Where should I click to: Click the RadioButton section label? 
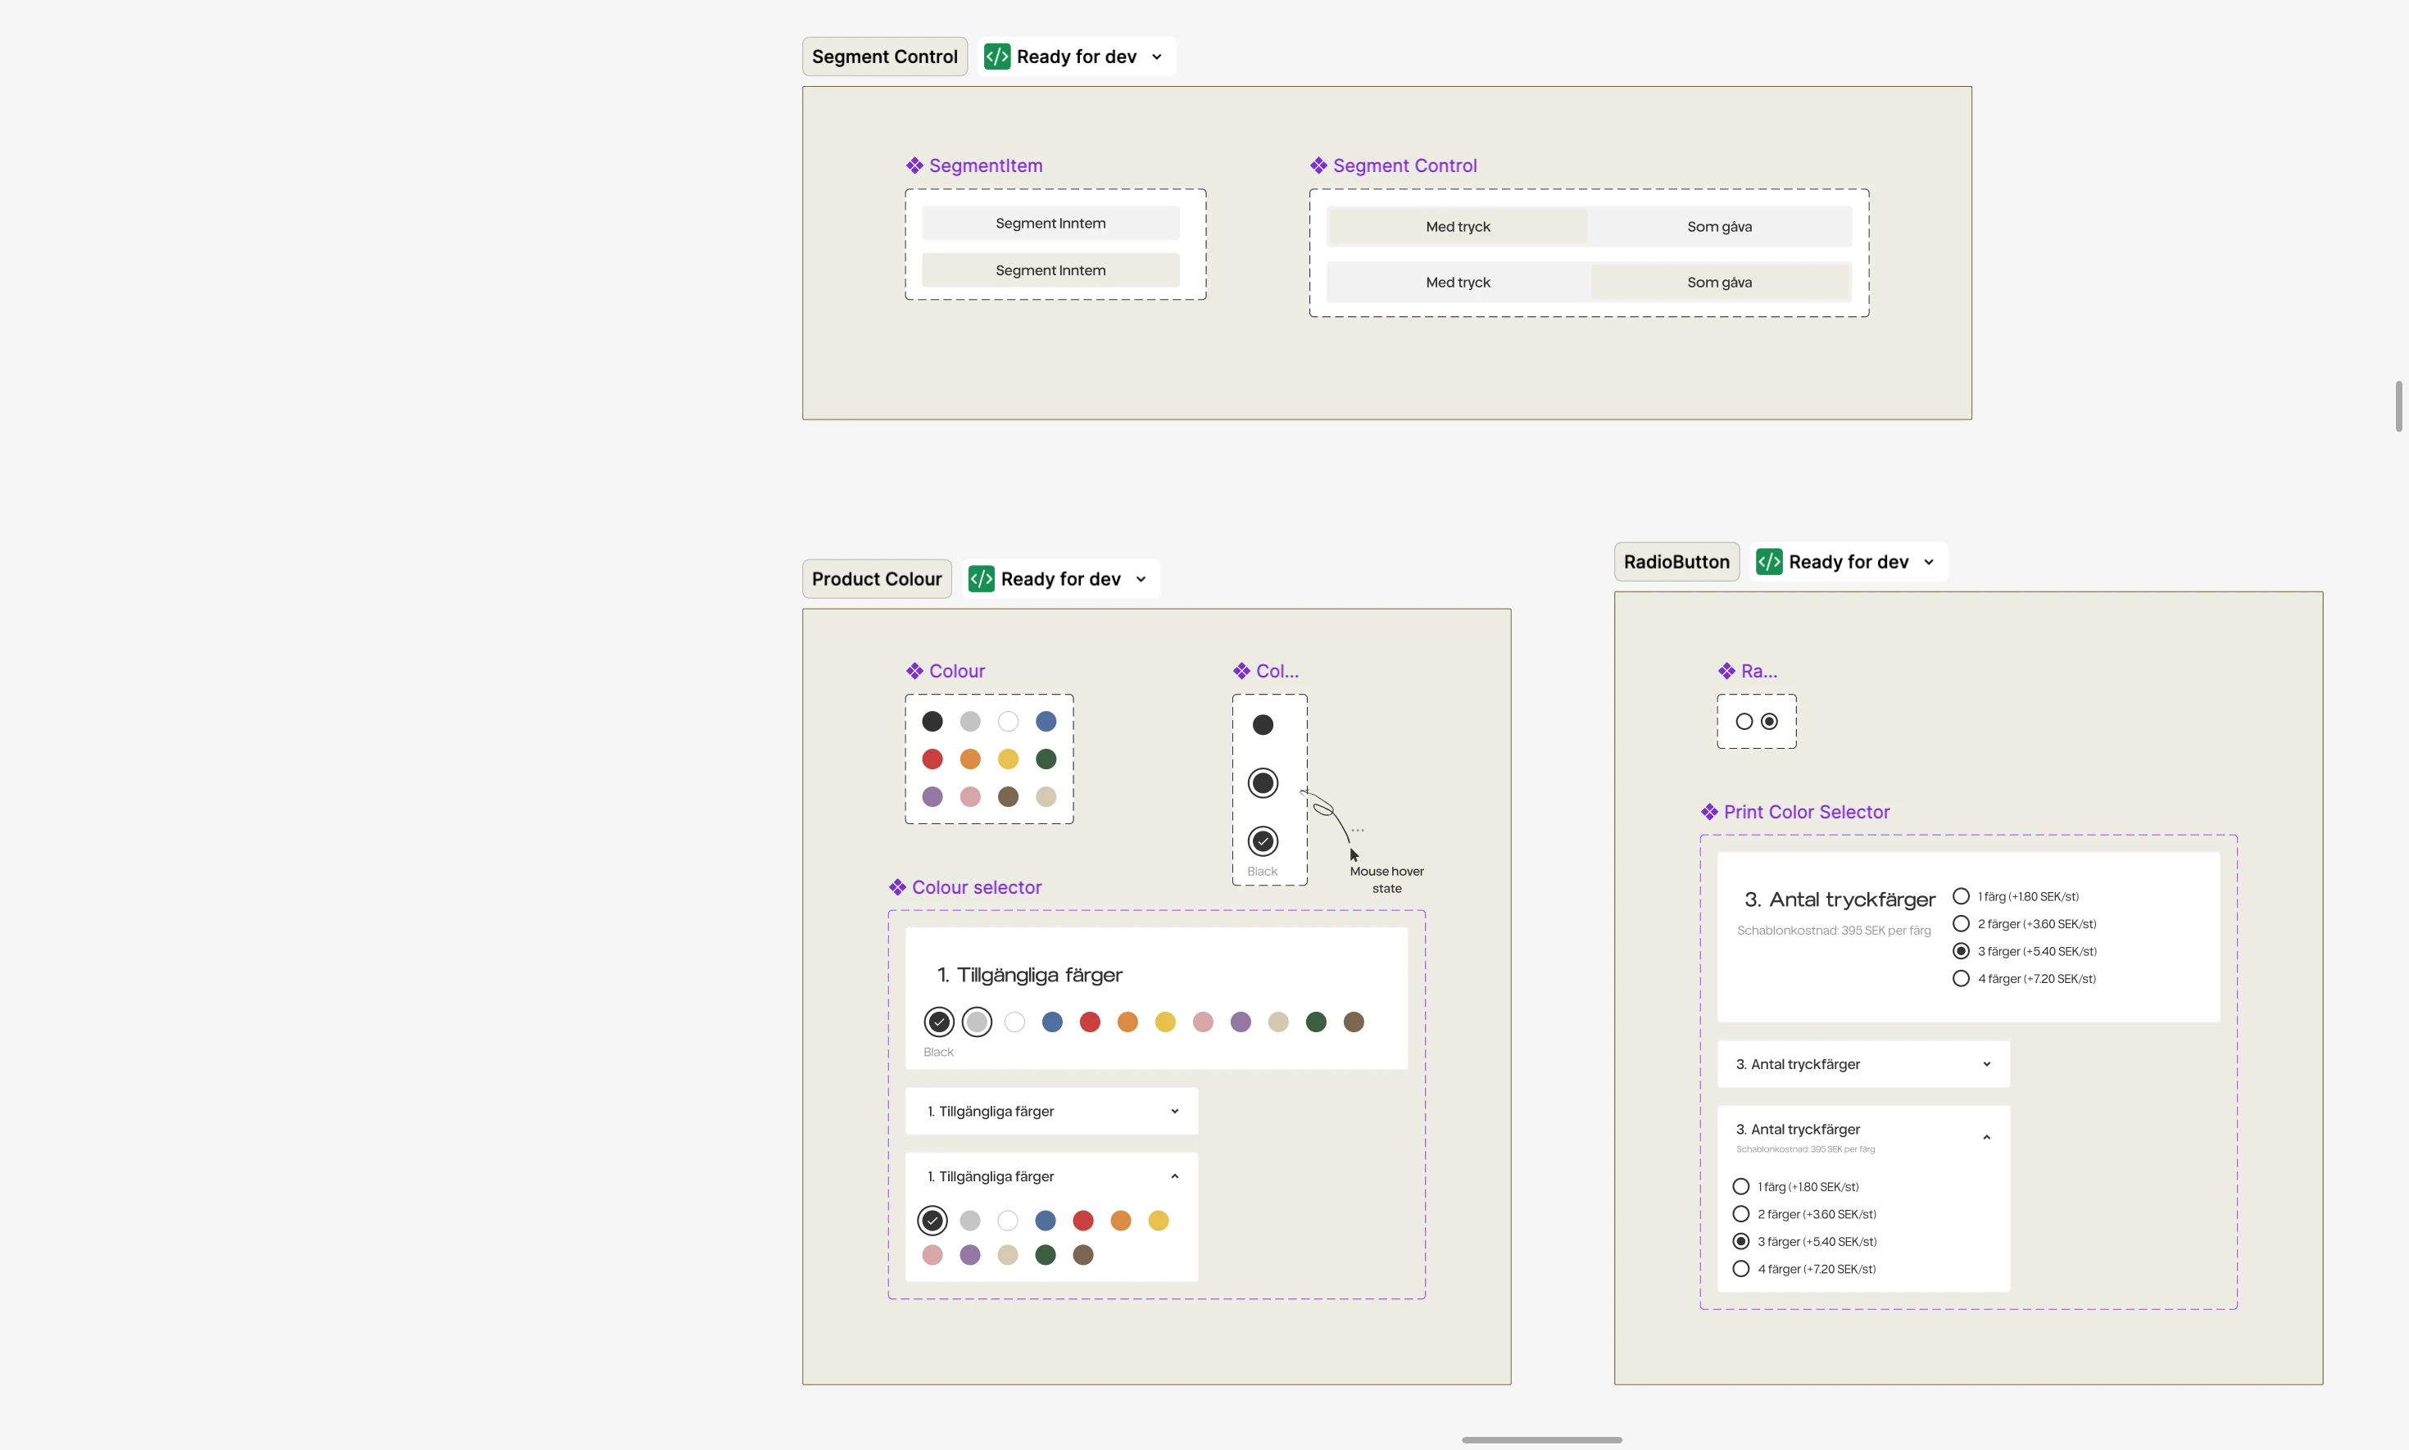click(x=1676, y=562)
